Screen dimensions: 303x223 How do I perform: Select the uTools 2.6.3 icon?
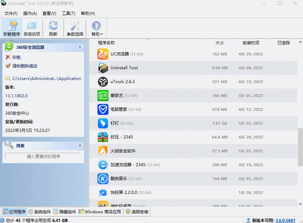[103, 82]
